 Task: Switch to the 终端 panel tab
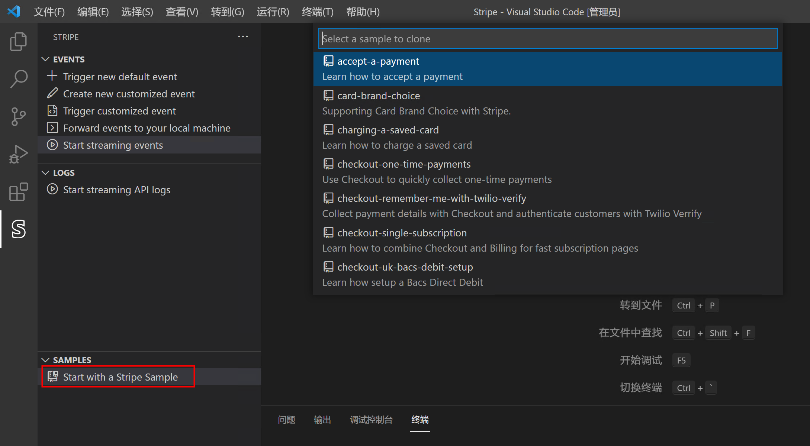pyautogui.click(x=420, y=420)
